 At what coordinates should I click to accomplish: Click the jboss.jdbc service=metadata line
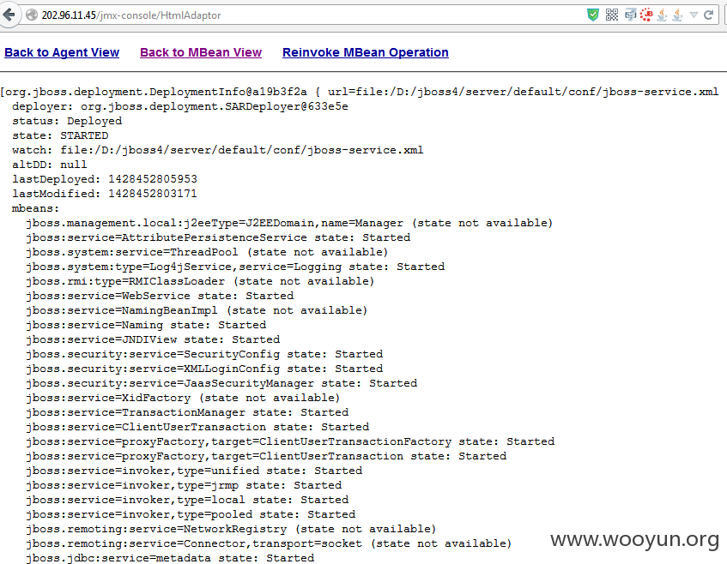pos(170,558)
